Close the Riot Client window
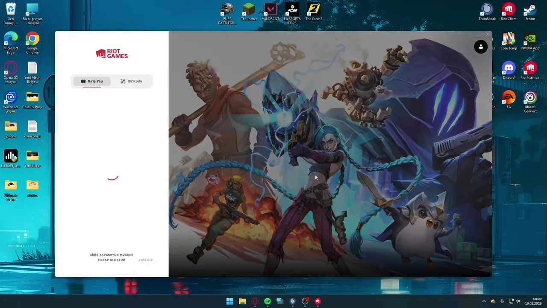 tap(488, 34)
